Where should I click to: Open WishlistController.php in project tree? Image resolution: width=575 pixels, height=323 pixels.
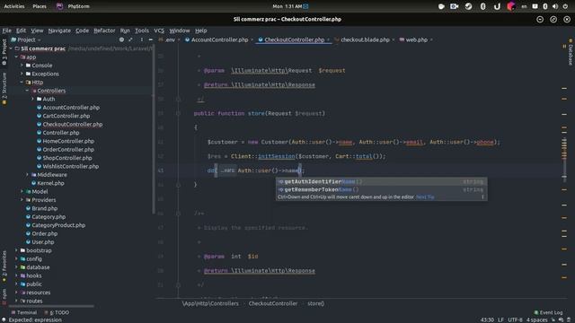(x=71, y=166)
